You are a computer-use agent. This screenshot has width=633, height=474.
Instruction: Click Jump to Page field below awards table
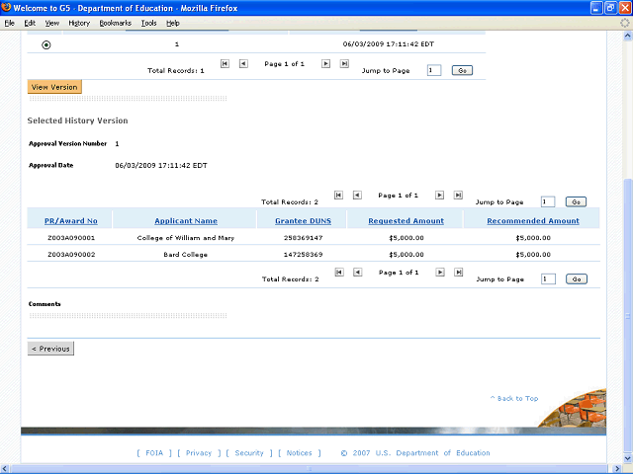[x=548, y=278]
